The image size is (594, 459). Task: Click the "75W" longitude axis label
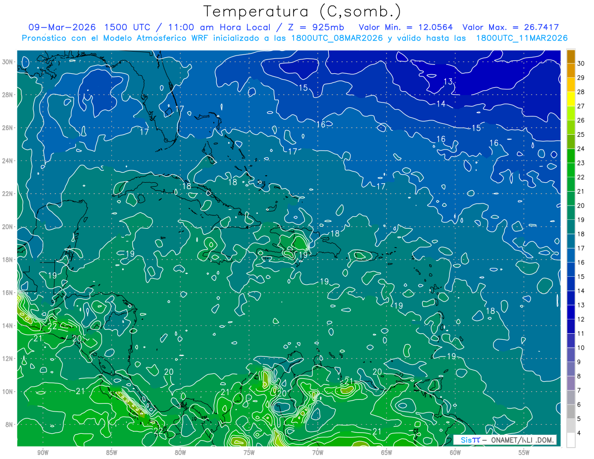pyautogui.click(x=249, y=453)
